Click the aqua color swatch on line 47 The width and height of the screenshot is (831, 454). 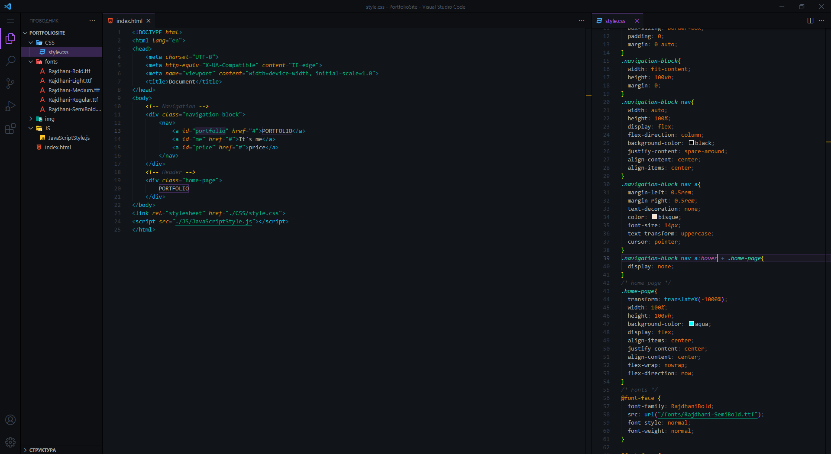(x=691, y=324)
